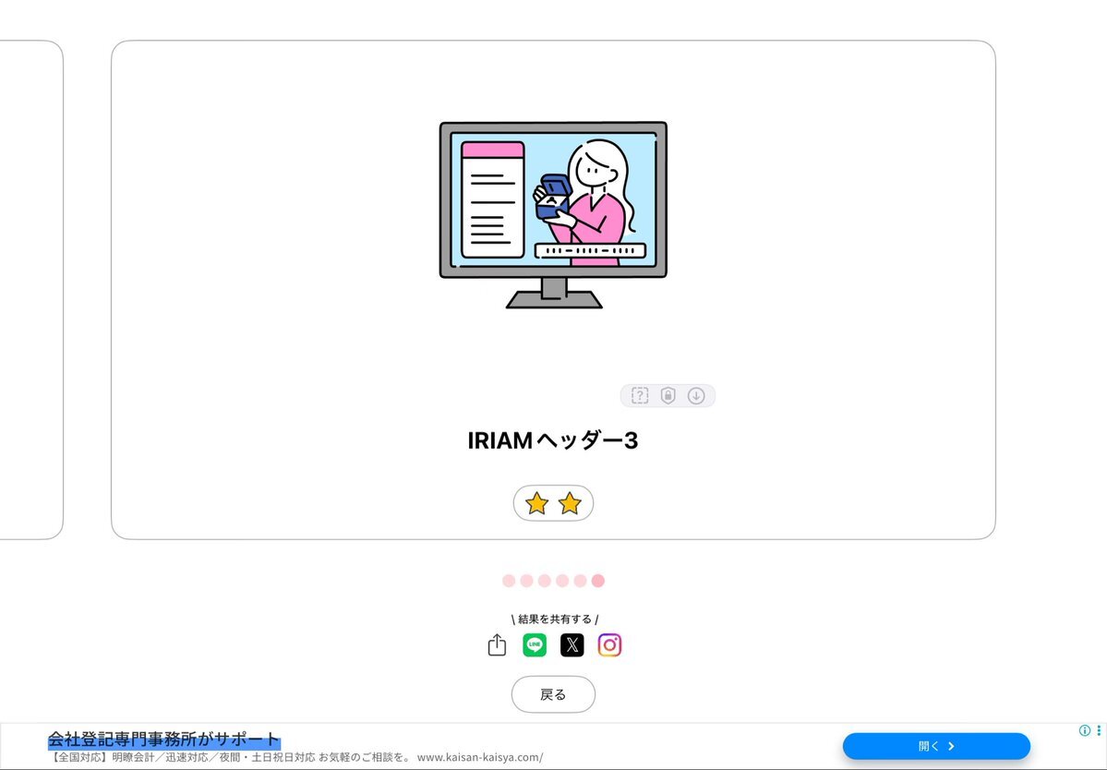The height and width of the screenshot is (770, 1107).
Task: Open the www.kaisan-kaisya.com ad link
Action: (480, 757)
